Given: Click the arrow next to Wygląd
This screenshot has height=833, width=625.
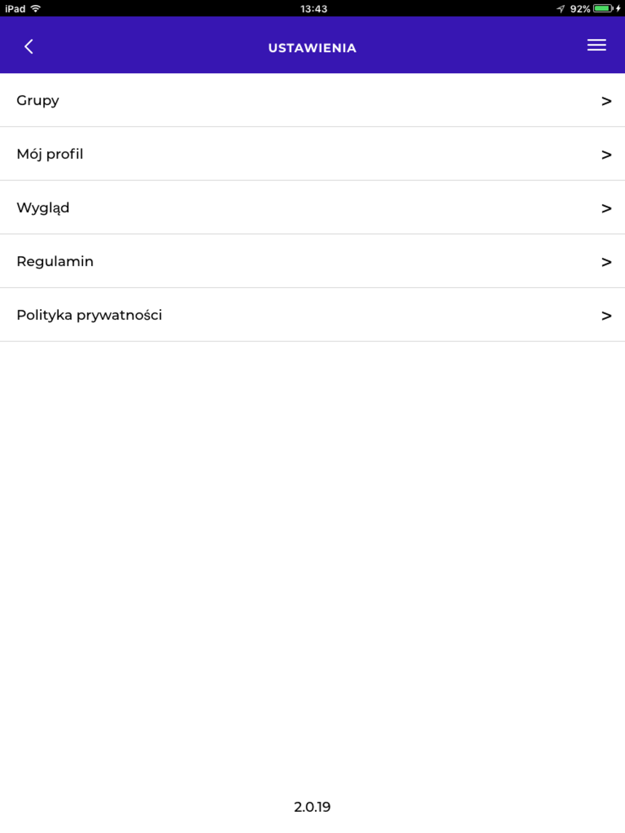Looking at the screenshot, I should coord(606,209).
